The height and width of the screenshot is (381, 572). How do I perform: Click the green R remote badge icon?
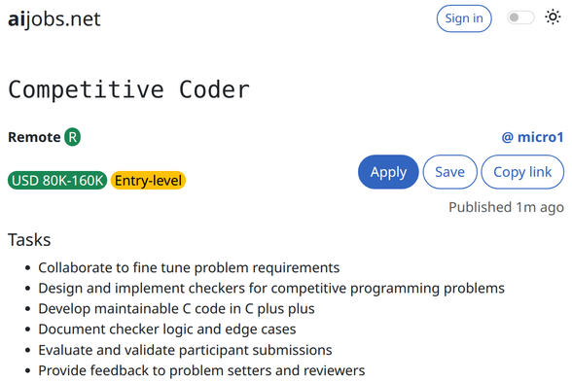click(73, 137)
